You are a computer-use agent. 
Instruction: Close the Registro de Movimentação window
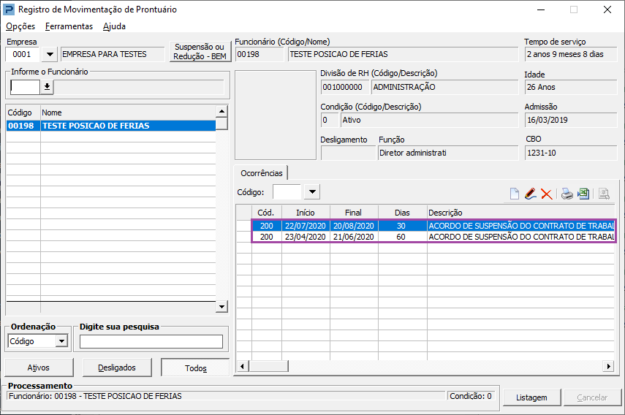[x=607, y=9]
